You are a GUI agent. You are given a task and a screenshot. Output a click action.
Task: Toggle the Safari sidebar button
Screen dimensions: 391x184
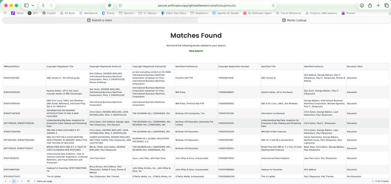[x=26, y=6]
